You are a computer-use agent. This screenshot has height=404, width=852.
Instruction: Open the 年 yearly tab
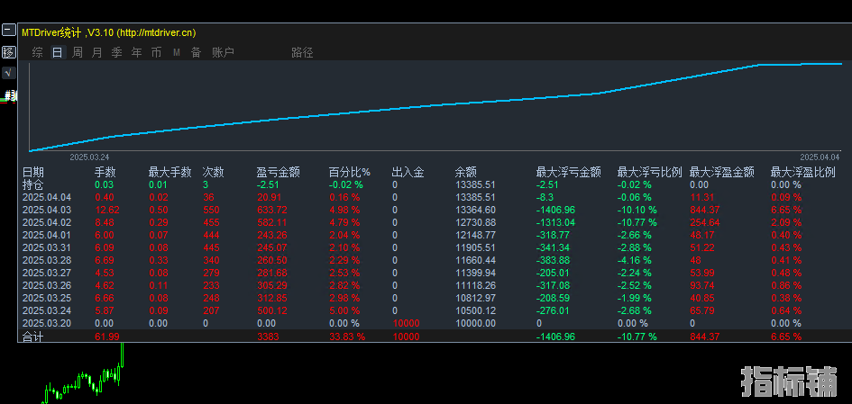(136, 52)
